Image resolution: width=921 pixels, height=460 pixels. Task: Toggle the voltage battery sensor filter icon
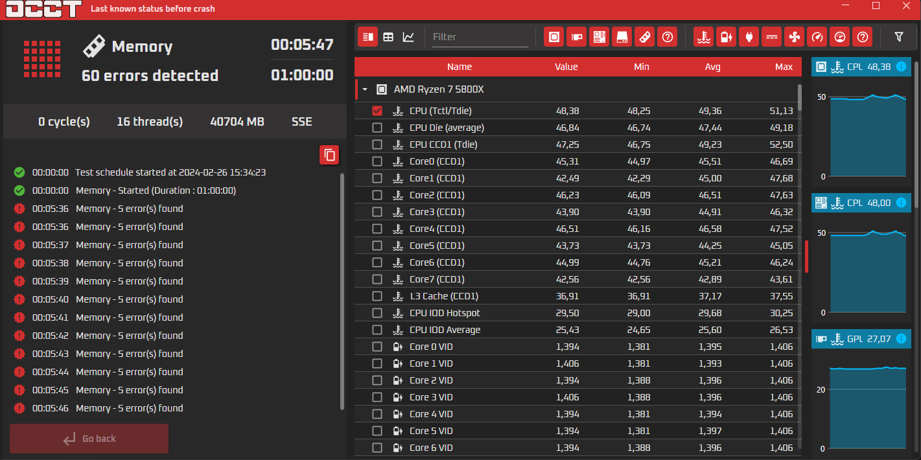tap(726, 37)
